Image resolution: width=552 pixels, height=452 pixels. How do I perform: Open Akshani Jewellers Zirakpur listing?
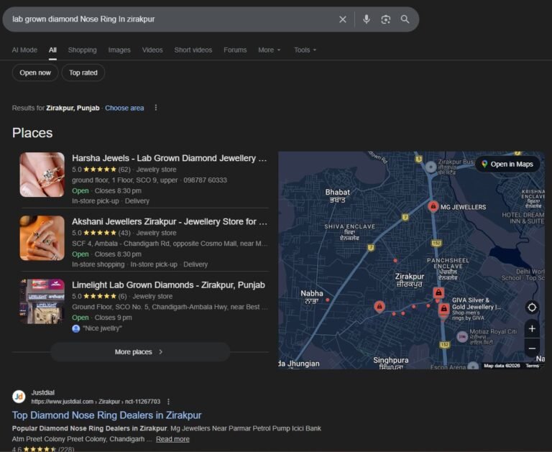(x=170, y=222)
